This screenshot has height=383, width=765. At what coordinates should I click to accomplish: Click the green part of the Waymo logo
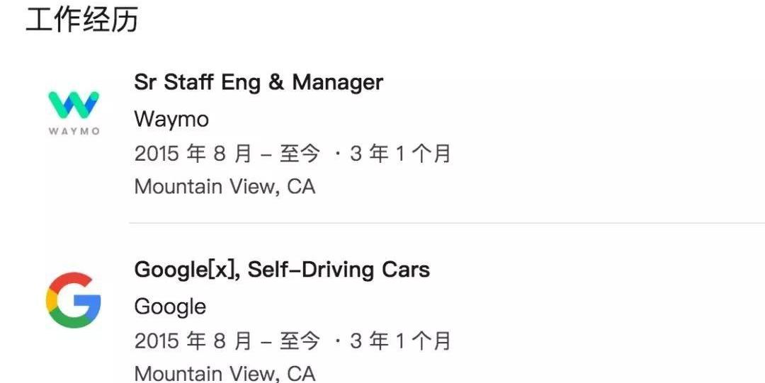pyautogui.click(x=64, y=105)
